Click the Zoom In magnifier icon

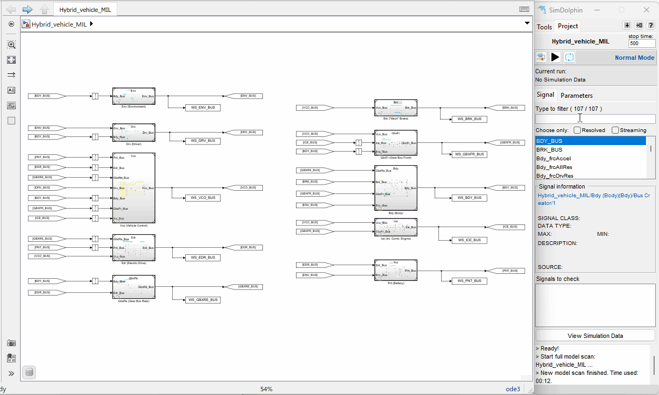[x=11, y=45]
